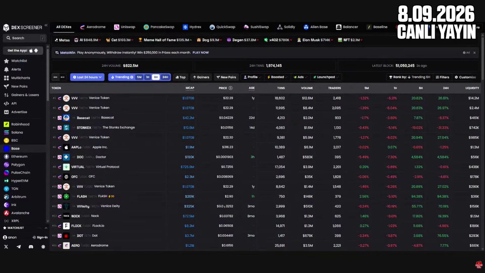Click the price unit toggle icon
This screenshot has height=273, width=485.
pos(230,88)
